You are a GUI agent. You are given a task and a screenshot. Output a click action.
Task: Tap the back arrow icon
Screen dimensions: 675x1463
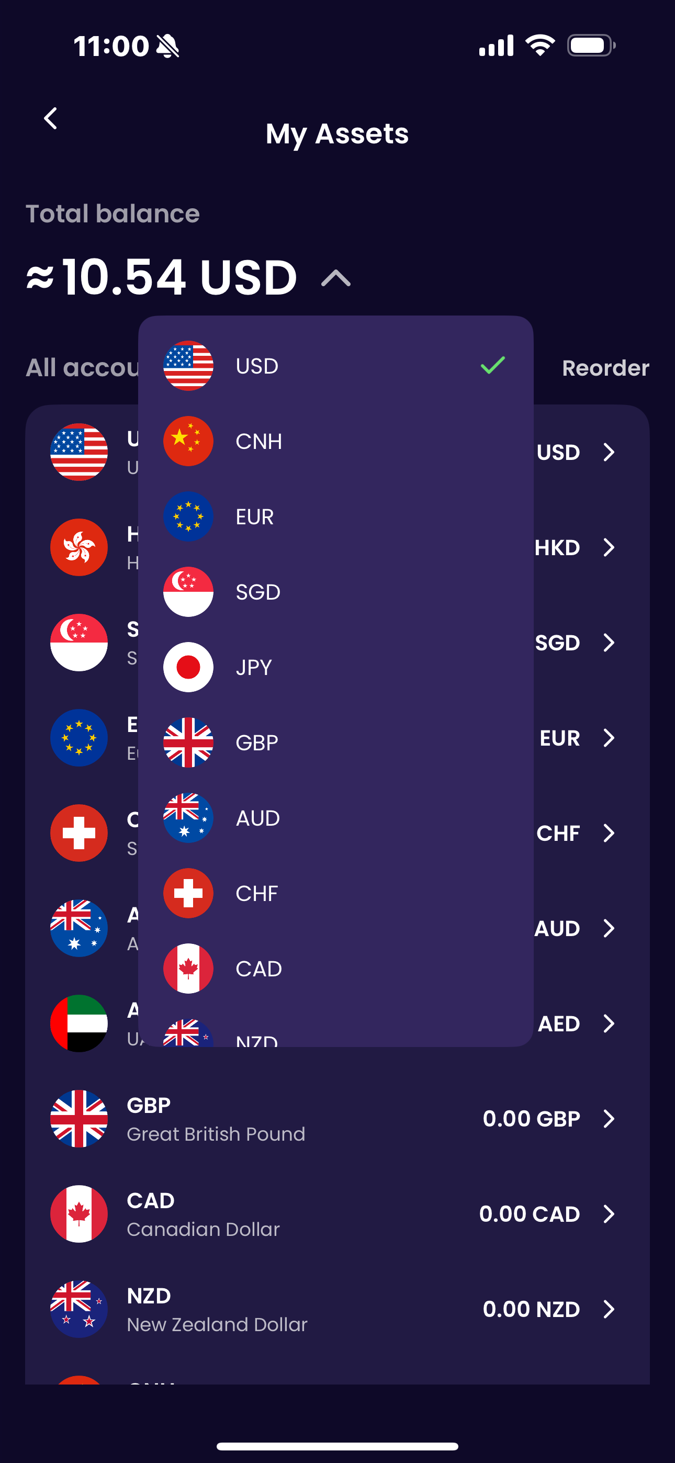coord(51,119)
